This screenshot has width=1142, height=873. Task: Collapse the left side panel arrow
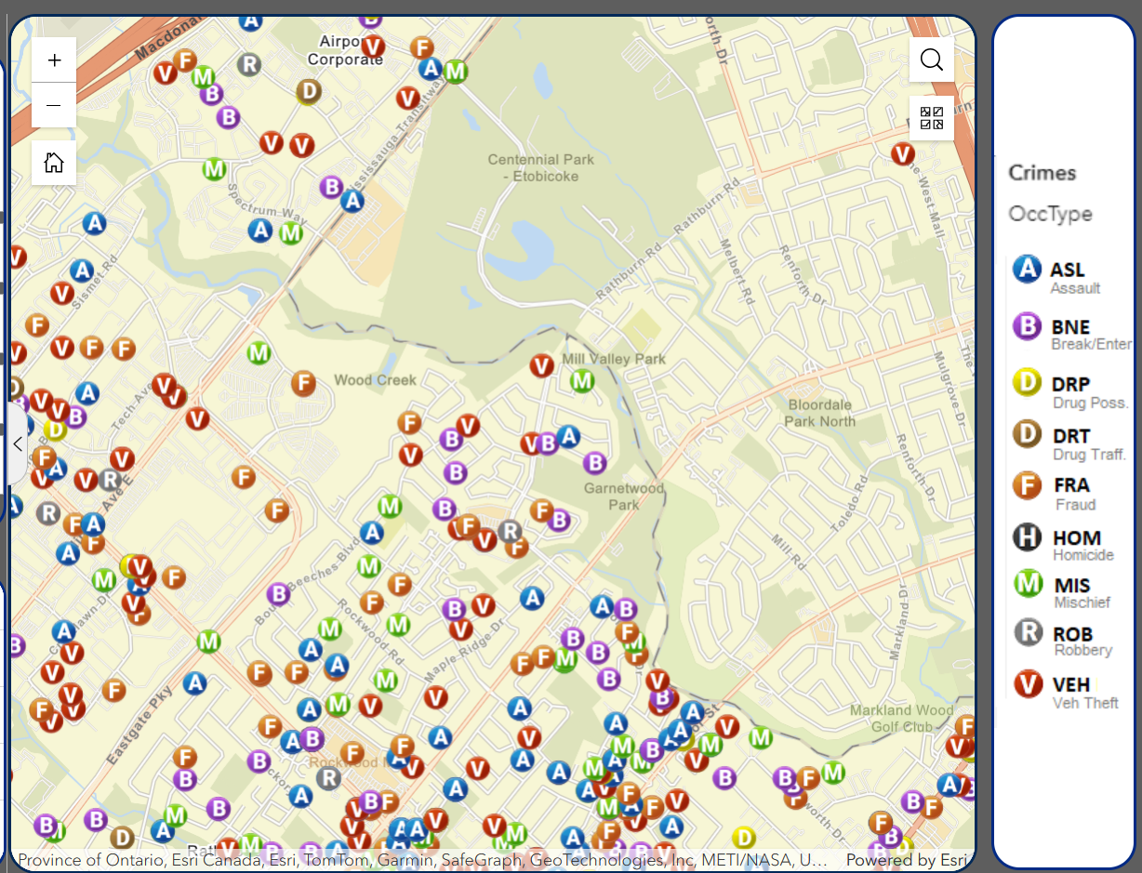18,443
